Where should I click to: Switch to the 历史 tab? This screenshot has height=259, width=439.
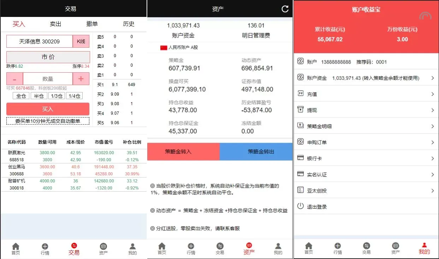point(129,24)
